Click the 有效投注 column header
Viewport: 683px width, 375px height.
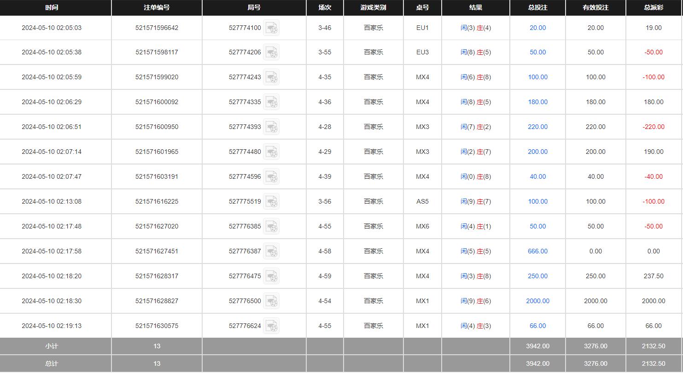click(595, 7)
